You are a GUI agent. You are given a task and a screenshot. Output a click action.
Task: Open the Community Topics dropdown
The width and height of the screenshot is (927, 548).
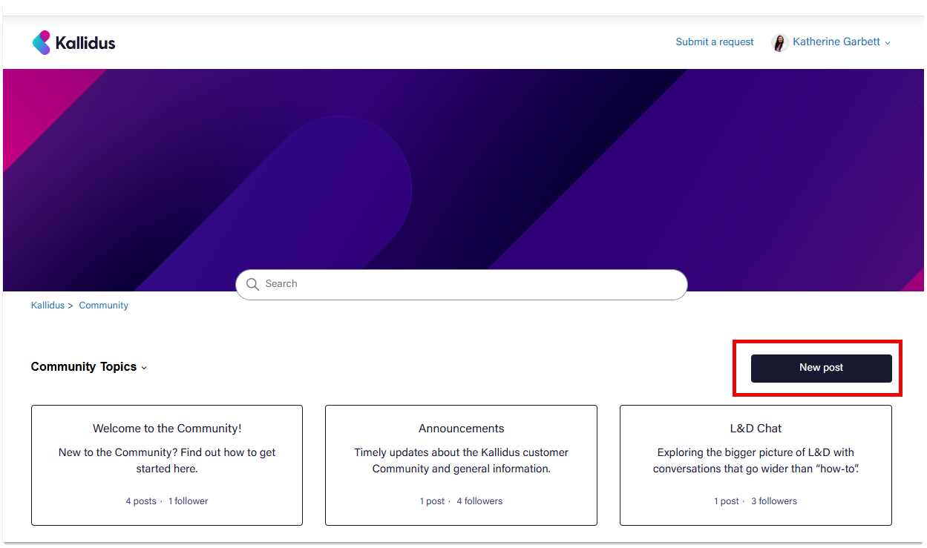(x=88, y=367)
